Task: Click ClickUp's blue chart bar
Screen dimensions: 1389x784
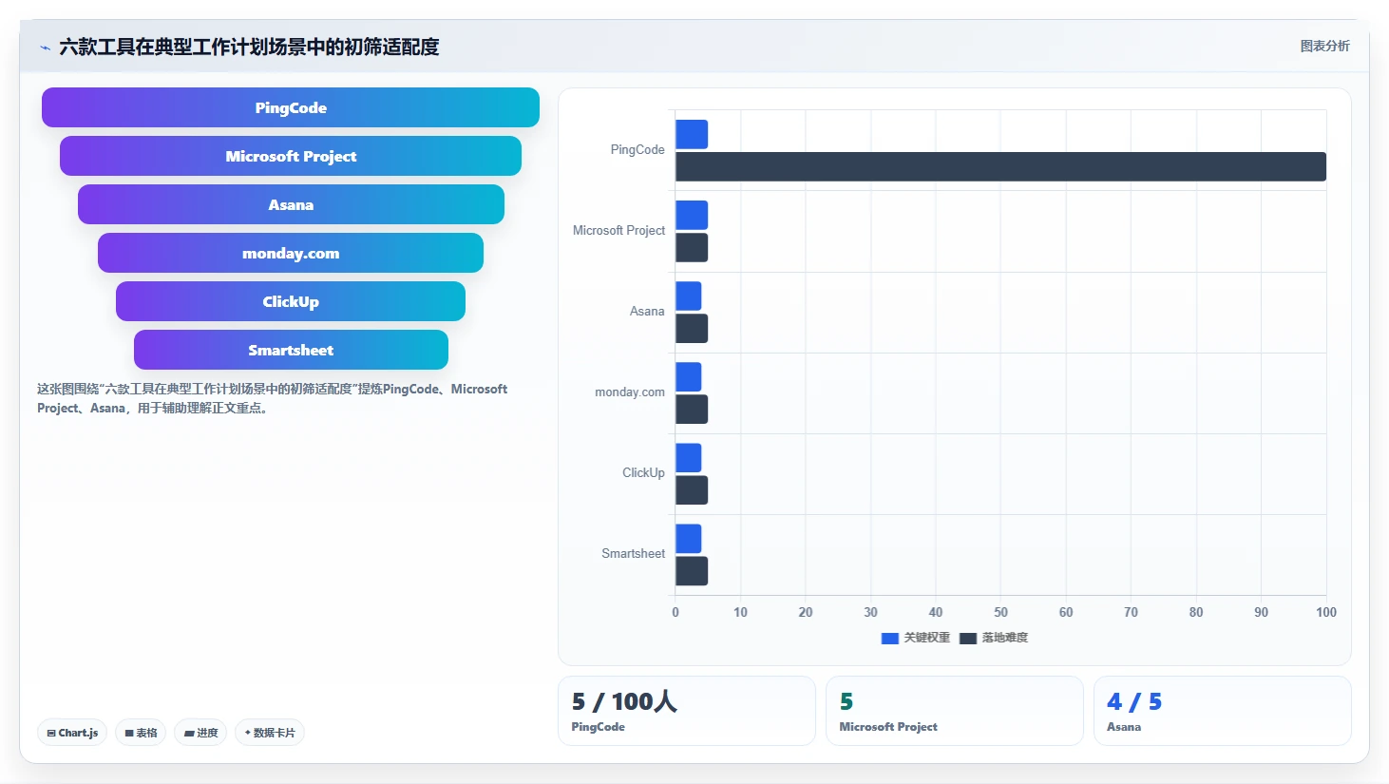Action: pyautogui.click(x=688, y=457)
